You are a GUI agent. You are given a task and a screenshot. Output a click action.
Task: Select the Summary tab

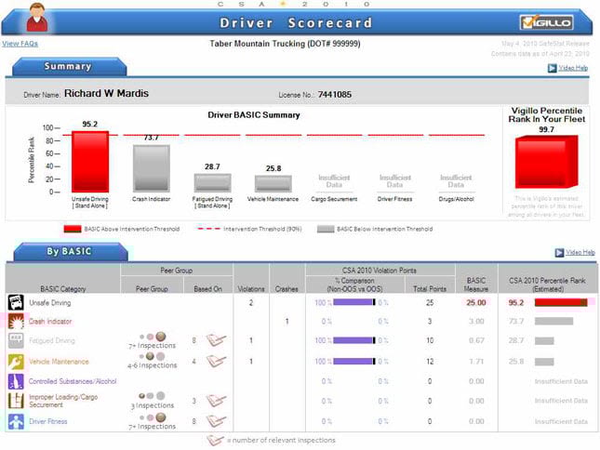point(69,67)
